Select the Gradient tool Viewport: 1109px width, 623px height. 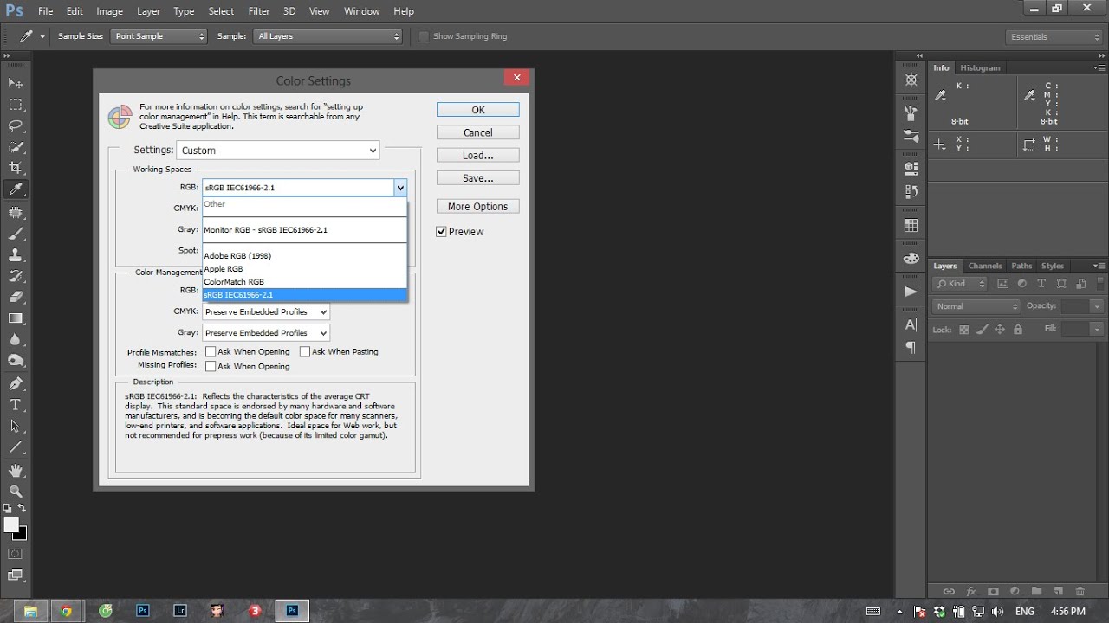pyautogui.click(x=16, y=318)
